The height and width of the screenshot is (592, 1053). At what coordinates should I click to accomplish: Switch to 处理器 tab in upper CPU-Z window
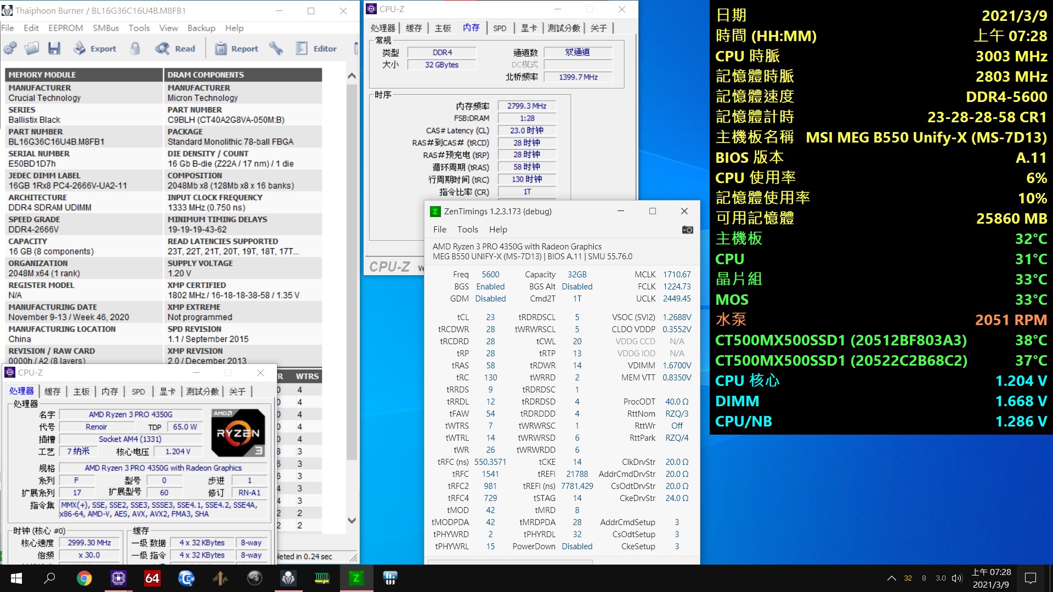383,28
